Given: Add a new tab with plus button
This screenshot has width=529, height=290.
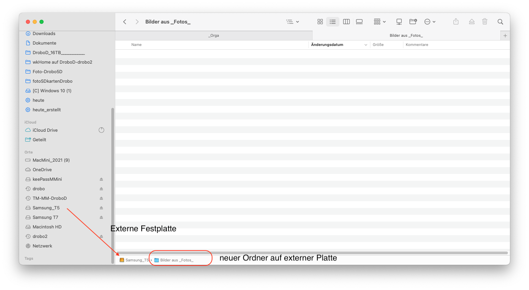Looking at the screenshot, I should click(x=505, y=35).
